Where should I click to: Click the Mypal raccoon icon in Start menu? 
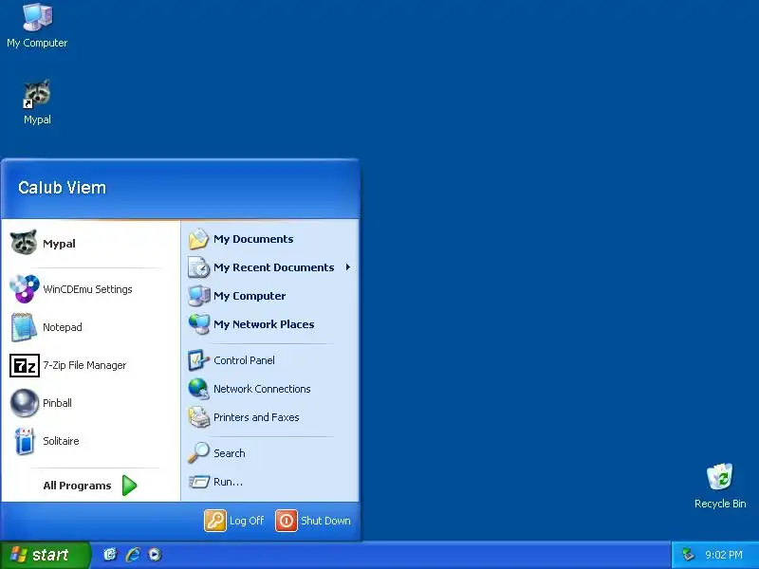[24, 243]
